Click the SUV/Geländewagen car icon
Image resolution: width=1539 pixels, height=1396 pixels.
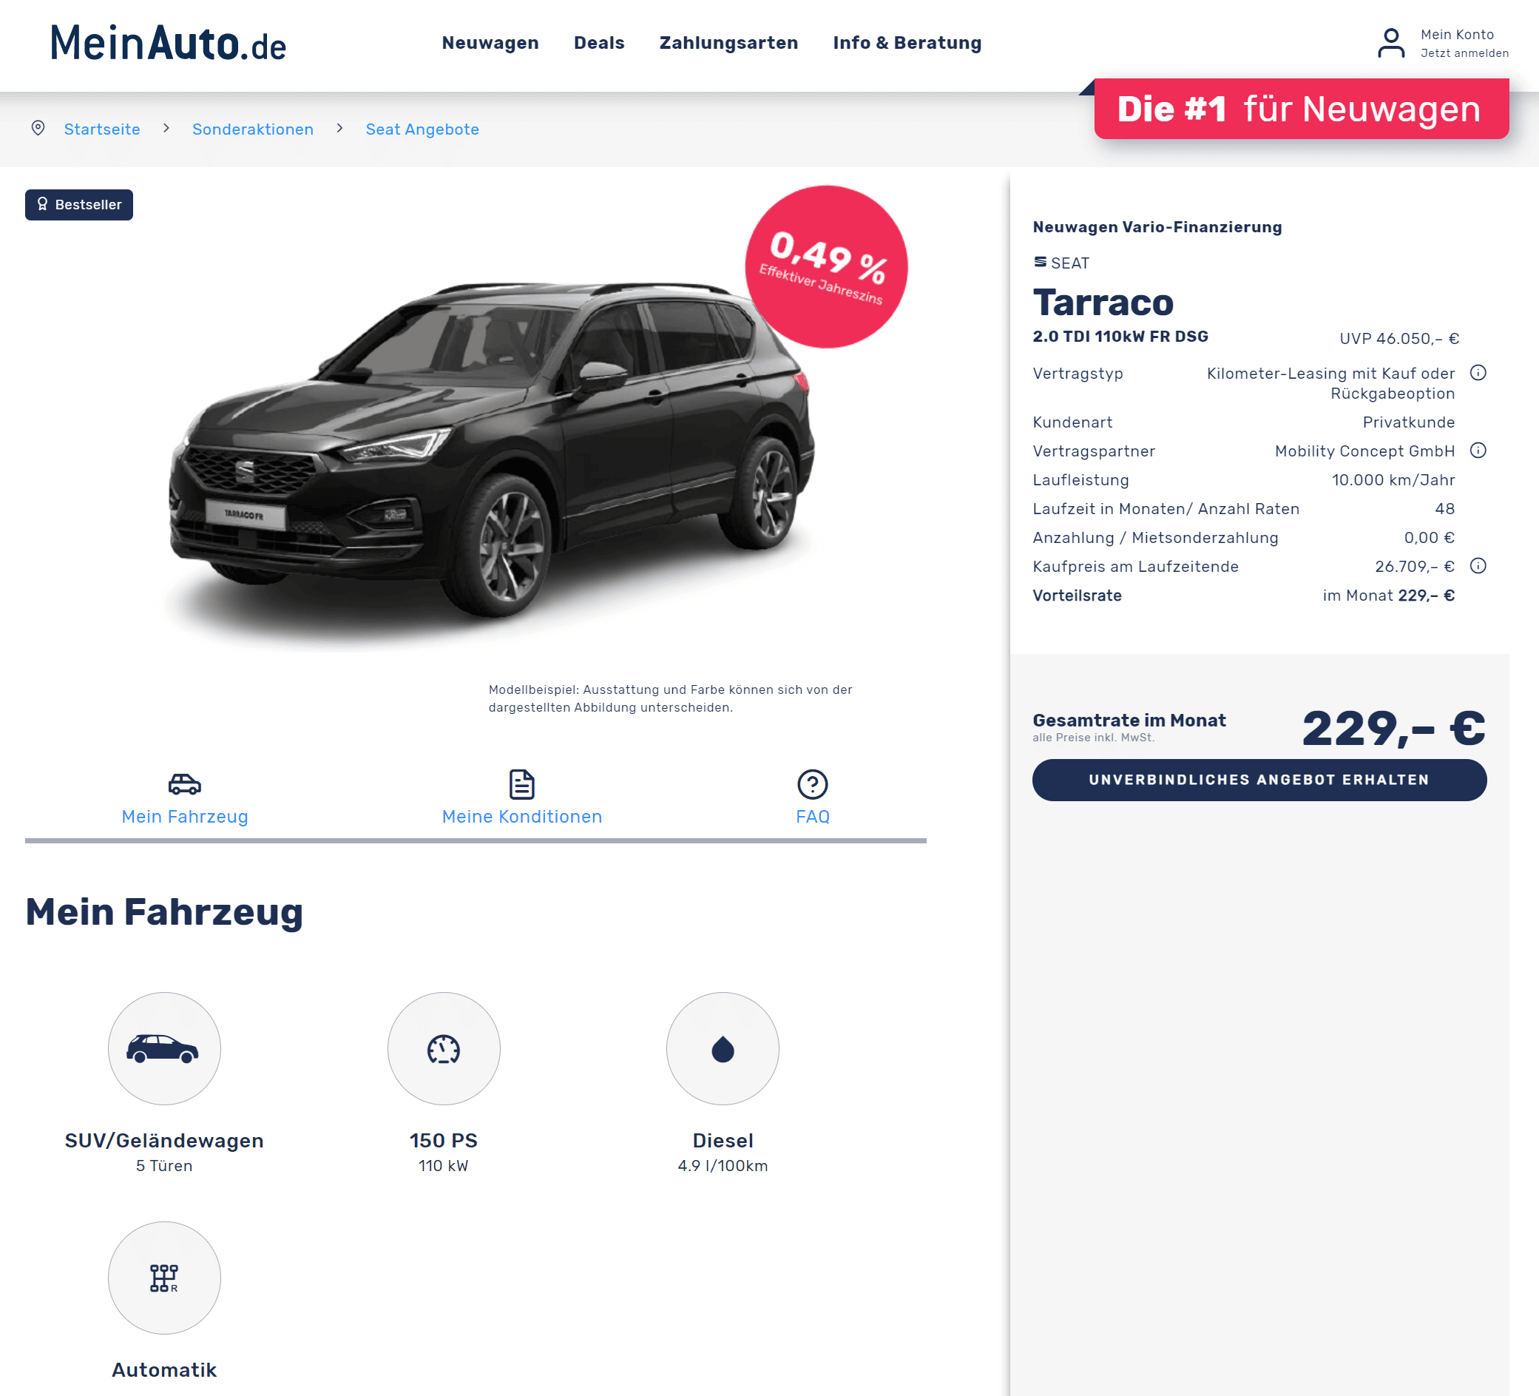tap(164, 1048)
